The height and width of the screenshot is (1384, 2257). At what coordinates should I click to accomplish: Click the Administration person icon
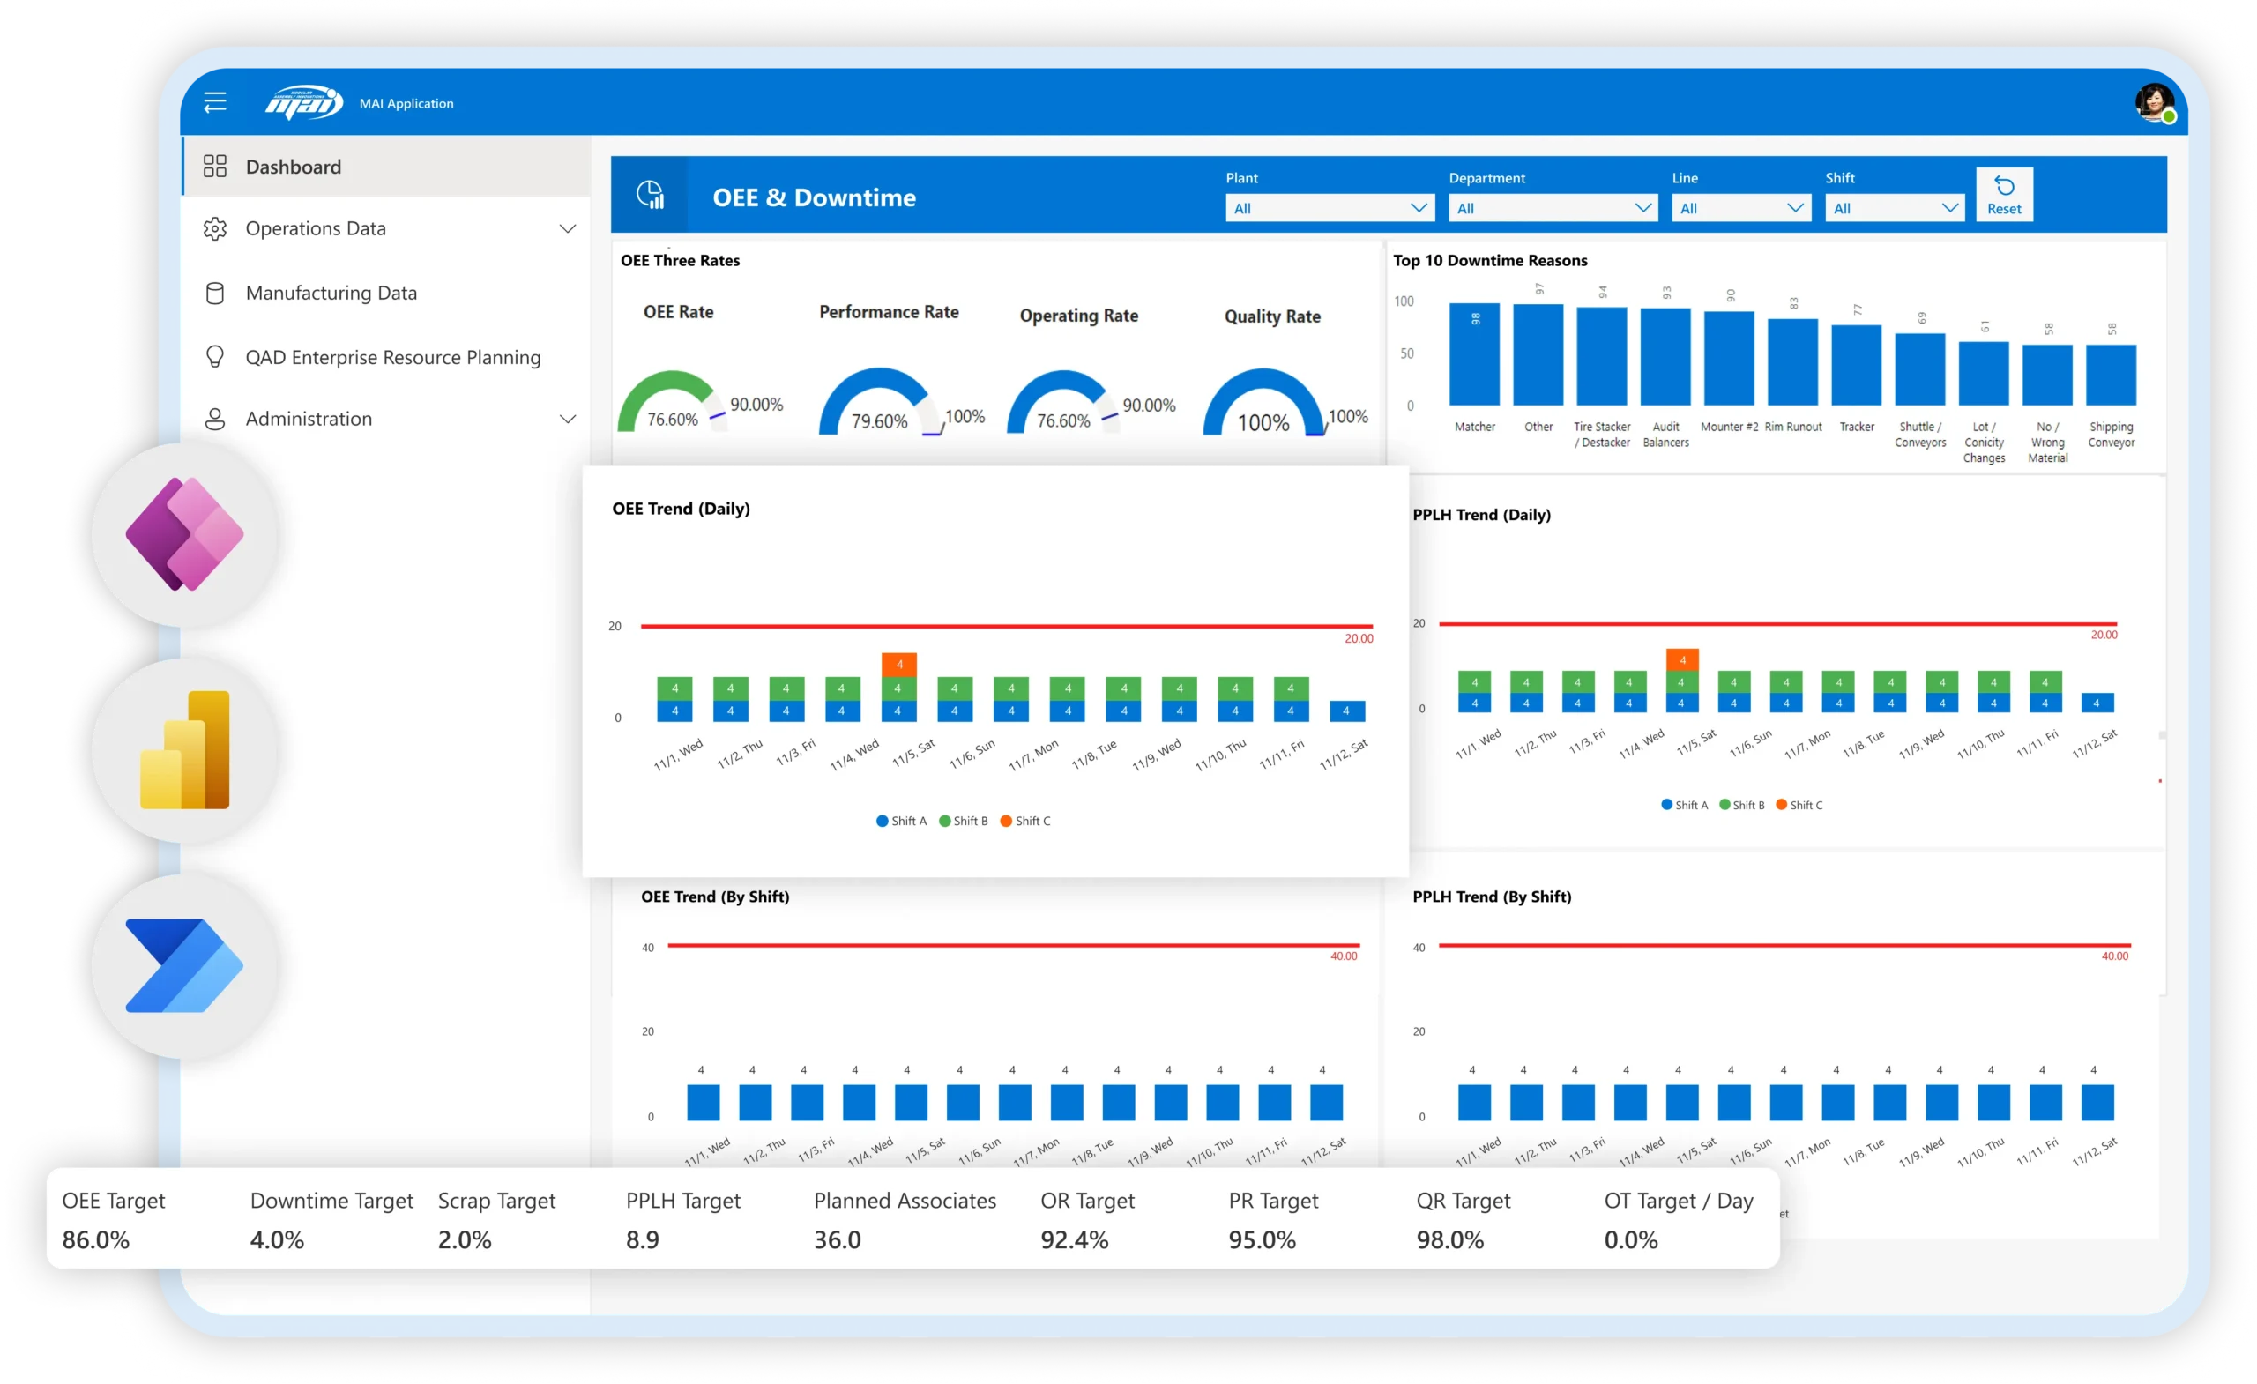[x=215, y=419]
